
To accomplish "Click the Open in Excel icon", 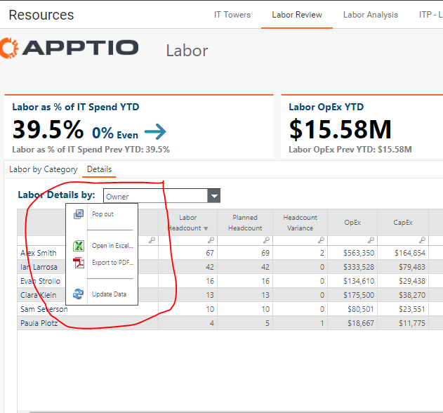I will 79,246.
